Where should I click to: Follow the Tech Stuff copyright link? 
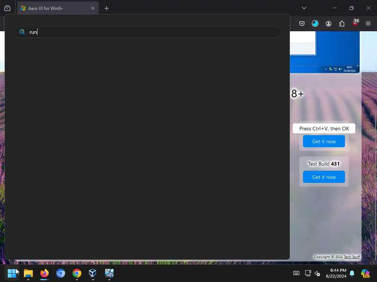(352, 257)
